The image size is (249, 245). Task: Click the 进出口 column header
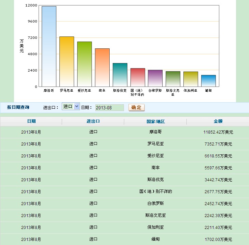coord(93,121)
